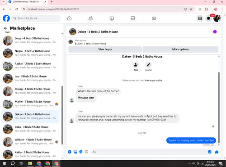This screenshot has width=226, height=167.
Task: Click the More options button
Action: (180, 50)
